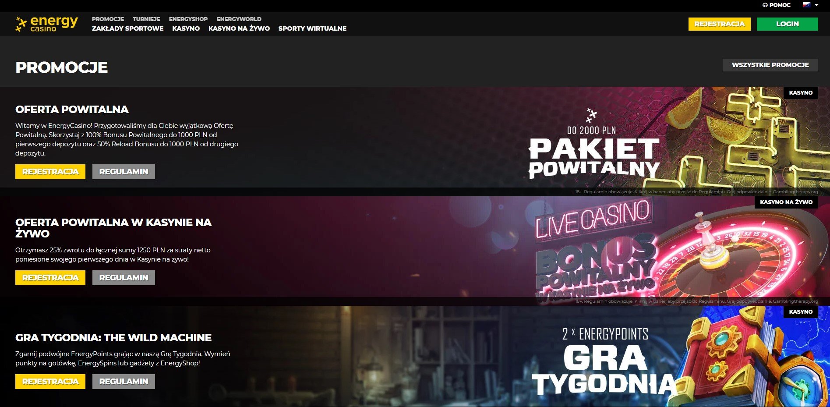The image size is (830, 407).
Task: Click the language flag icon
Action: point(806,5)
